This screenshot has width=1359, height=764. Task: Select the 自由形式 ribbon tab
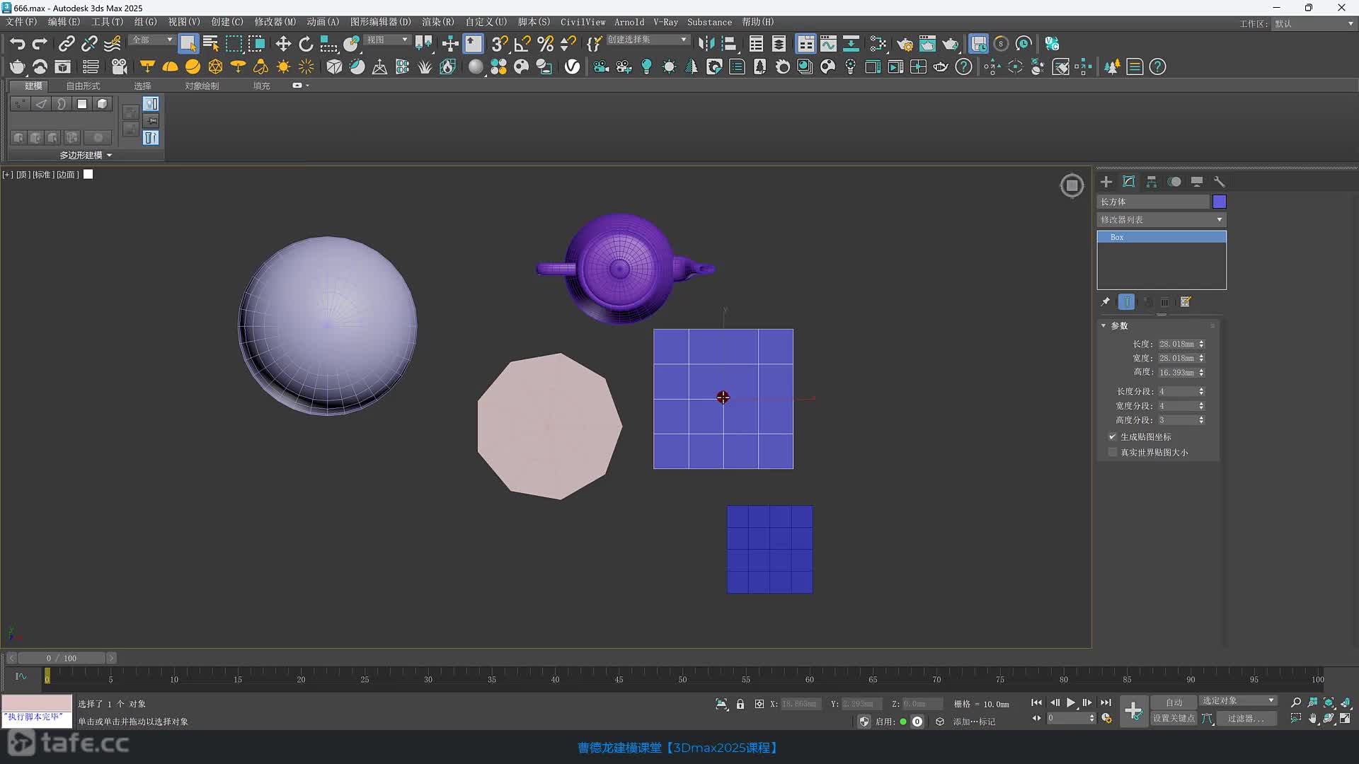point(83,86)
